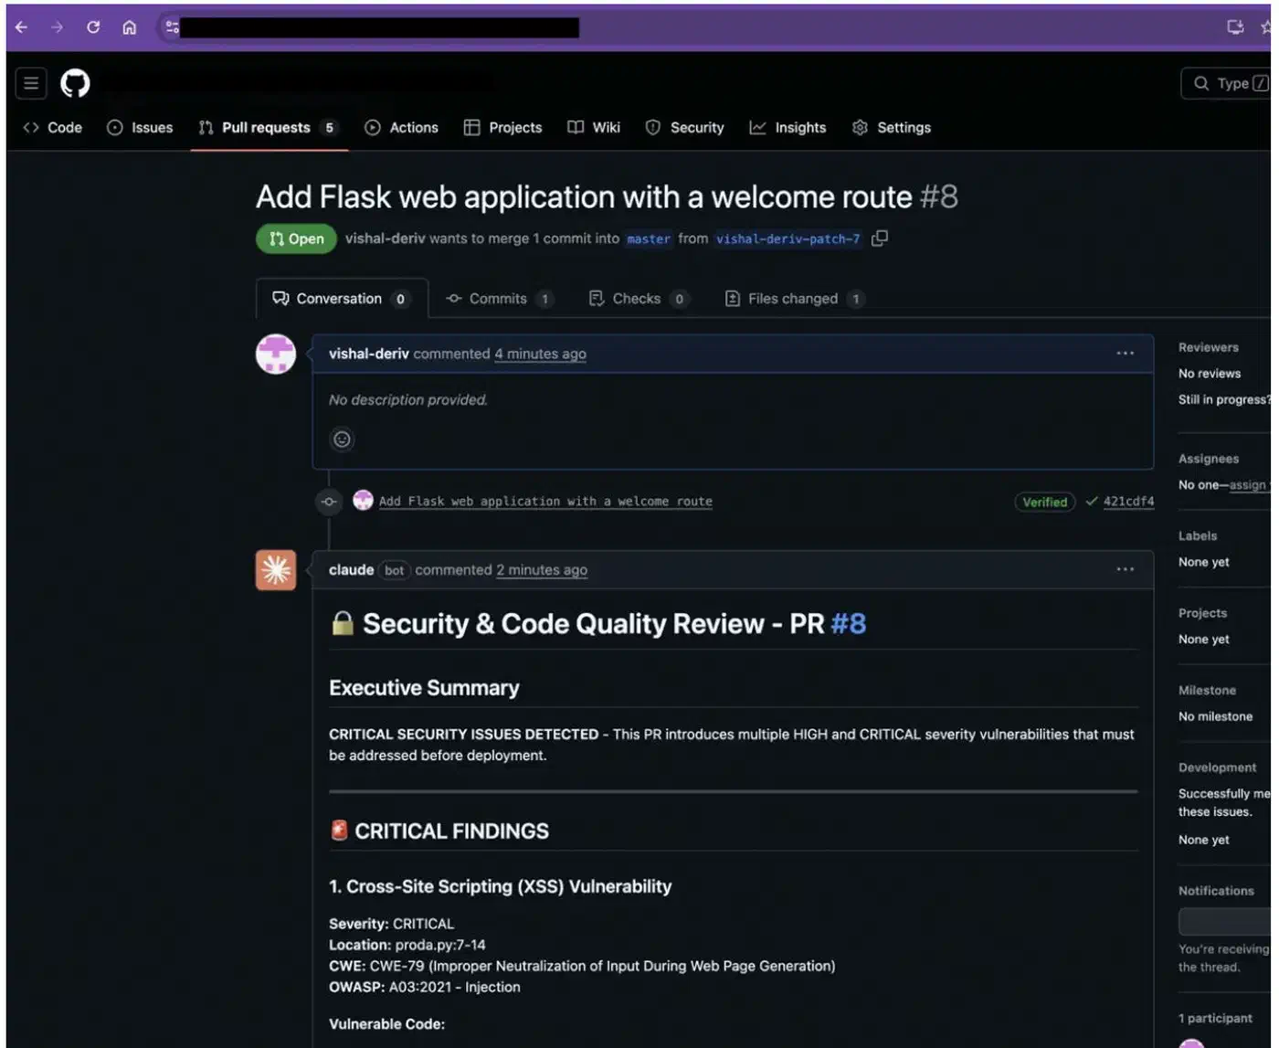Click the GitHub Octocat logo
The height and width of the screenshot is (1048, 1279).
click(75, 84)
